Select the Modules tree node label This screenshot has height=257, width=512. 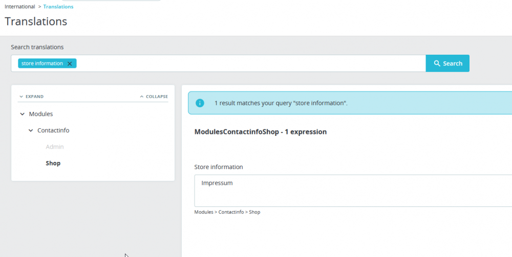click(41, 114)
